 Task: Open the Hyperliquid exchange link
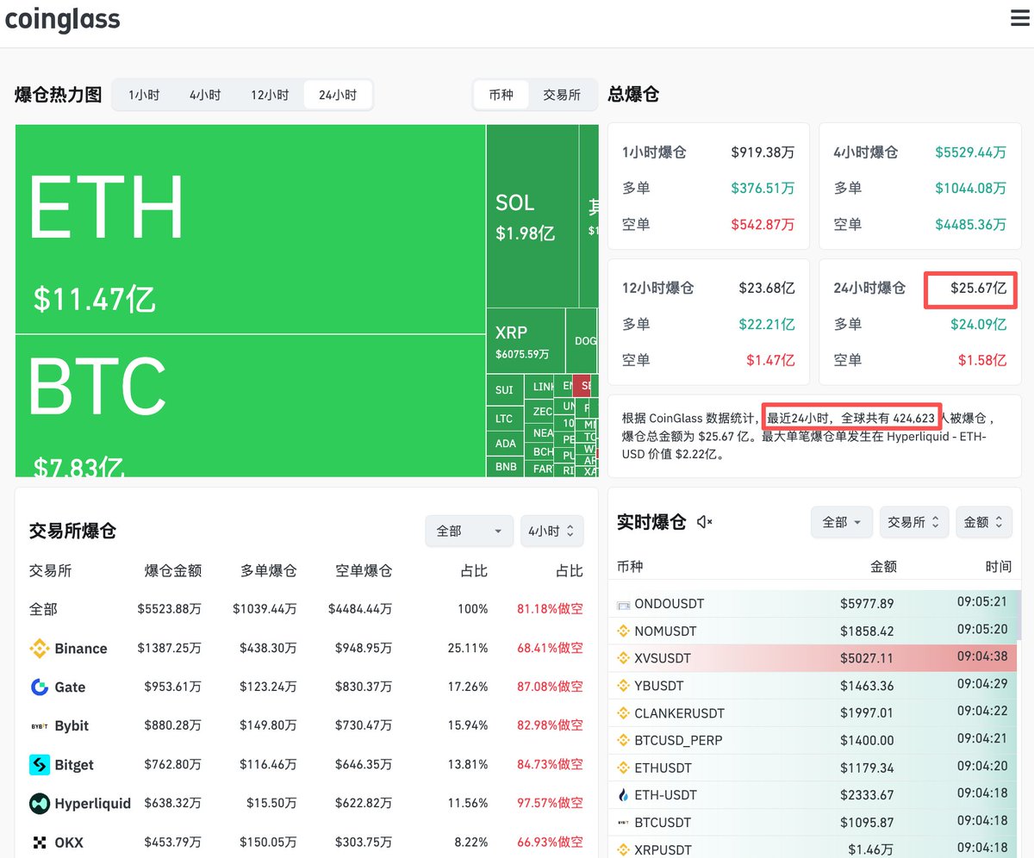(93, 804)
